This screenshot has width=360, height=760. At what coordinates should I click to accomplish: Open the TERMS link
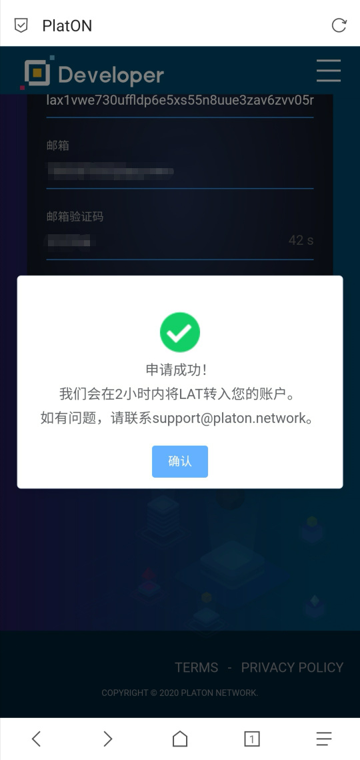pos(196,667)
